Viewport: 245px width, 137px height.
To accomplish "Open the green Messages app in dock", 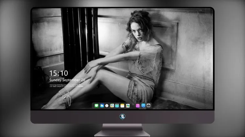I will [96, 106].
